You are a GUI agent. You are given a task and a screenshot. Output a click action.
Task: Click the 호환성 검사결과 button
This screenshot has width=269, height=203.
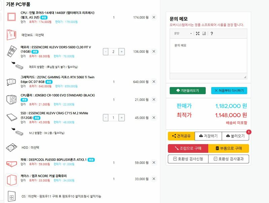[x=229, y=159]
